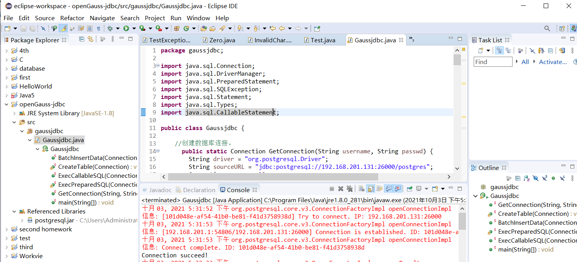Click the Find field in Task List

click(x=493, y=62)
